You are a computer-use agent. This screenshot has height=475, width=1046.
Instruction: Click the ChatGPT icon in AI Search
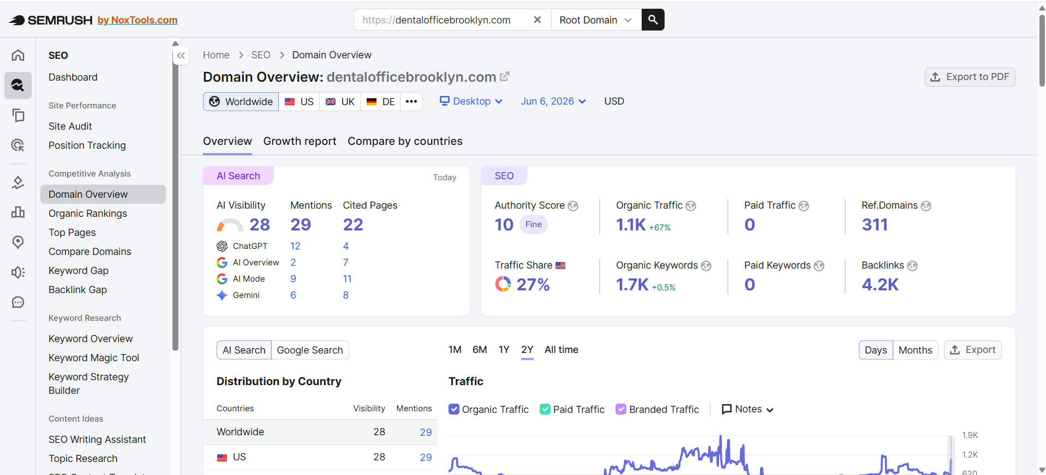(222, 246)
